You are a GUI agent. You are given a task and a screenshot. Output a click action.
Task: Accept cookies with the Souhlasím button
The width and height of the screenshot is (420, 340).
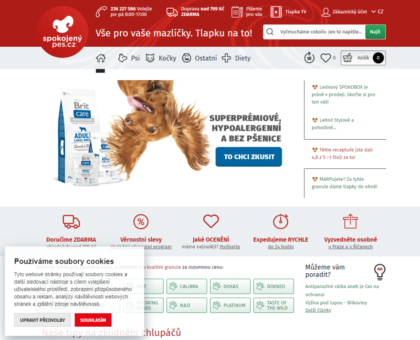click(93, 320)
